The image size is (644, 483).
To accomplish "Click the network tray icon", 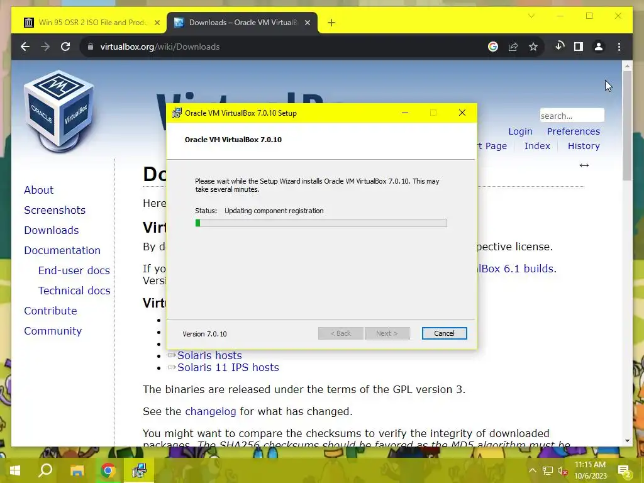I will point(548,470).
